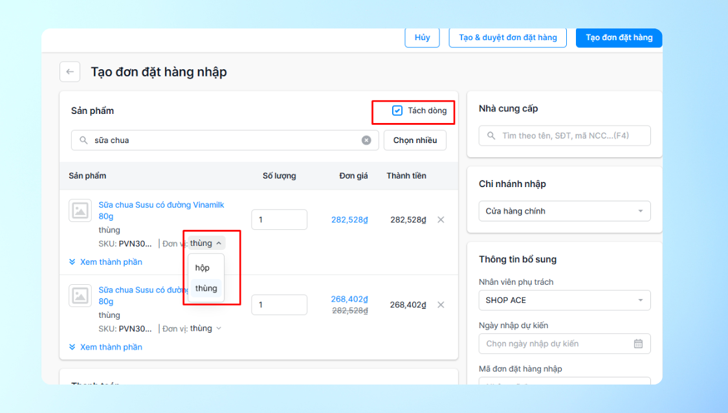This screenshot has height=413, width=728.
Task: Collapse the first product's 'thùng' unit dropdown
Action: tap(206, 243)
